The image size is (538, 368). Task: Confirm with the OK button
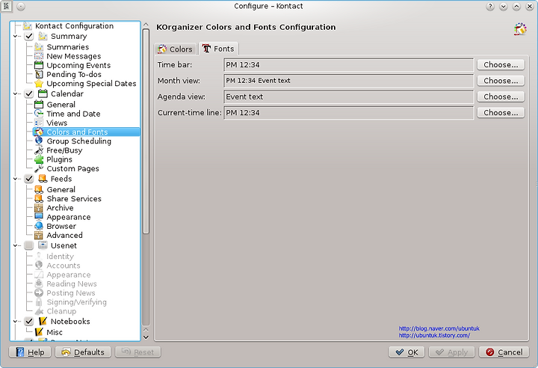click(x=406, y=352)
